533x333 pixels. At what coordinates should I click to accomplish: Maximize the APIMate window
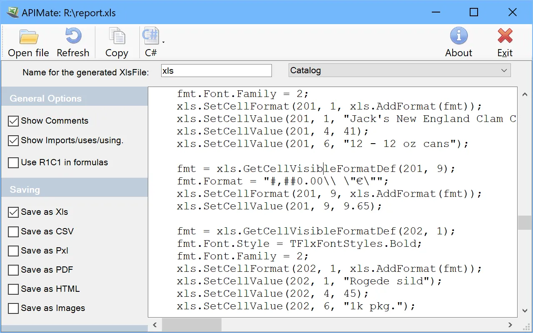click(x=473, y=12)
